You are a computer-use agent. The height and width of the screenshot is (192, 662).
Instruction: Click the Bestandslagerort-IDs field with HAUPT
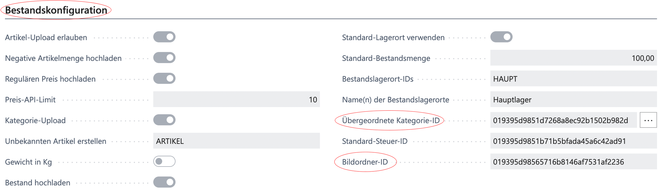(574, 79)
